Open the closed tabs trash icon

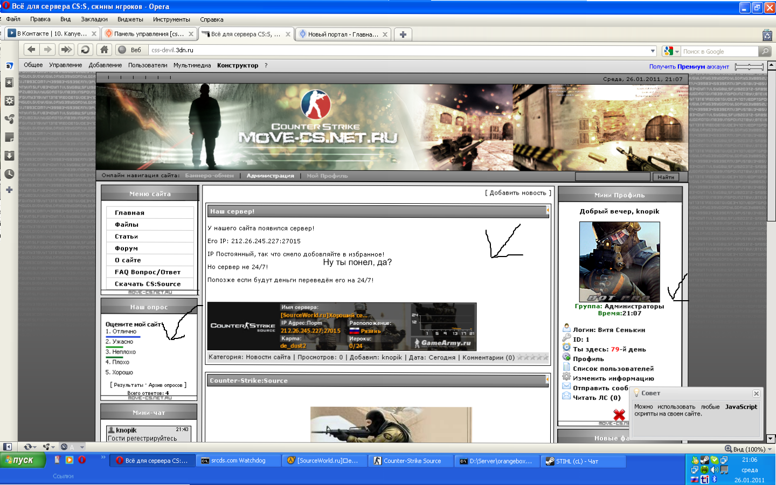pos(767,35)
